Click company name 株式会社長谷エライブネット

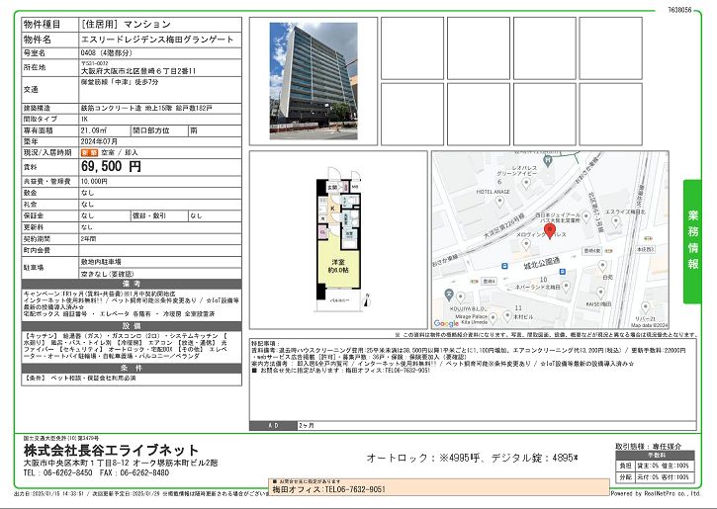point(111,451)
